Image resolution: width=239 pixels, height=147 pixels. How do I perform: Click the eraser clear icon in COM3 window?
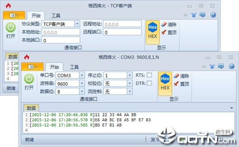176,76
